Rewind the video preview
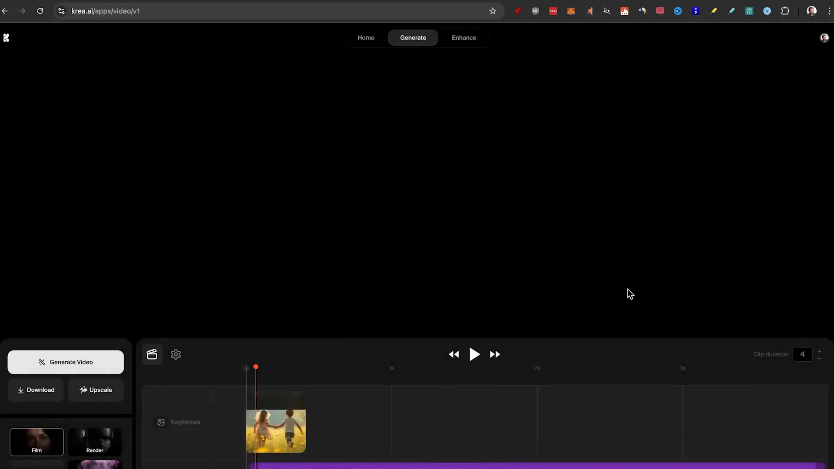834x469 pixels. pyautogui.click(x=453, y=354)
